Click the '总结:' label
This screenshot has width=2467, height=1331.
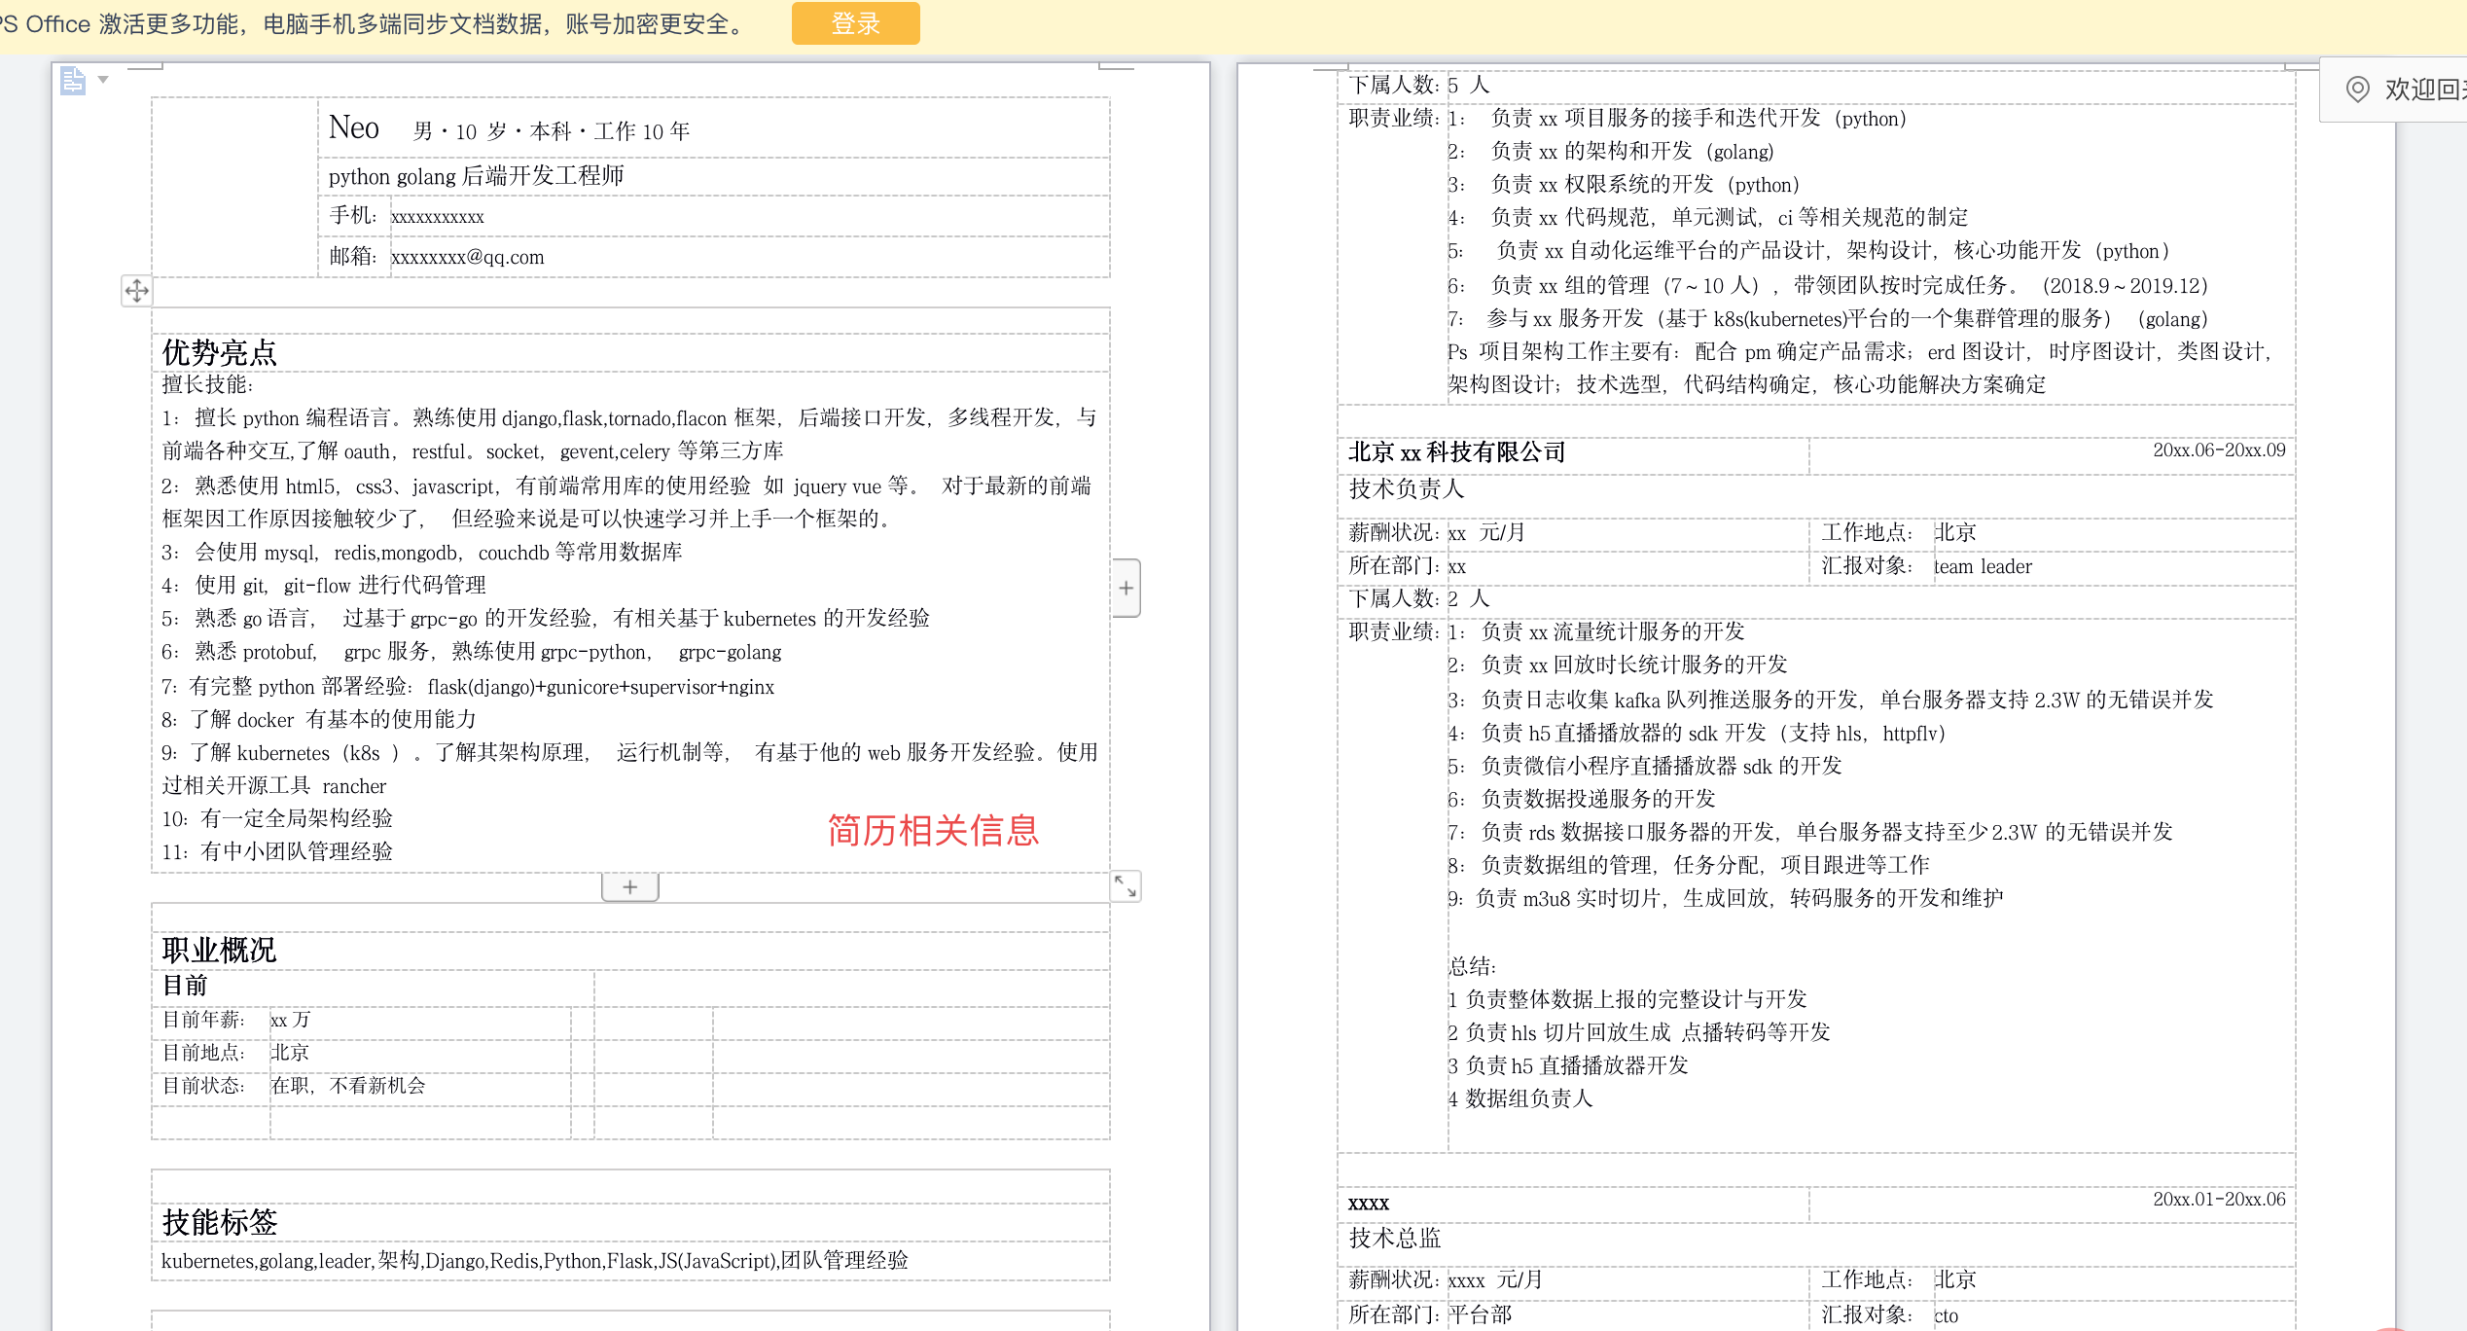coord(1472,966)
